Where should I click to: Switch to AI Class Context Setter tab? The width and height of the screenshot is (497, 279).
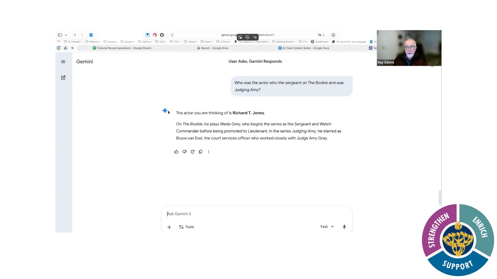[304, 48]
